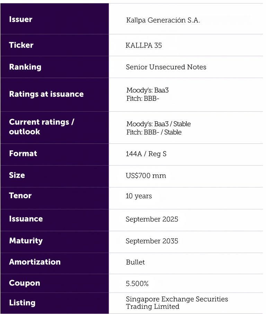Click the Ratings at issuance label
Screen dimensions: 266x314
point(46,94)
